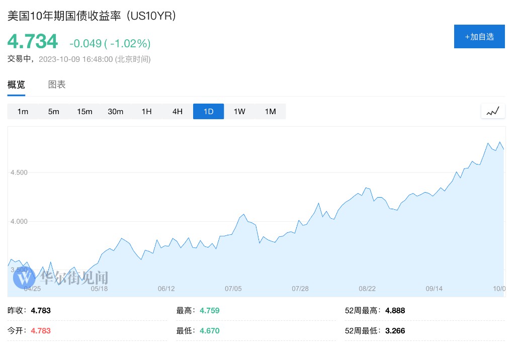Click the line chart type icon
The width and height of the screenshot is (515, 352).
click(x=492, y=111)
